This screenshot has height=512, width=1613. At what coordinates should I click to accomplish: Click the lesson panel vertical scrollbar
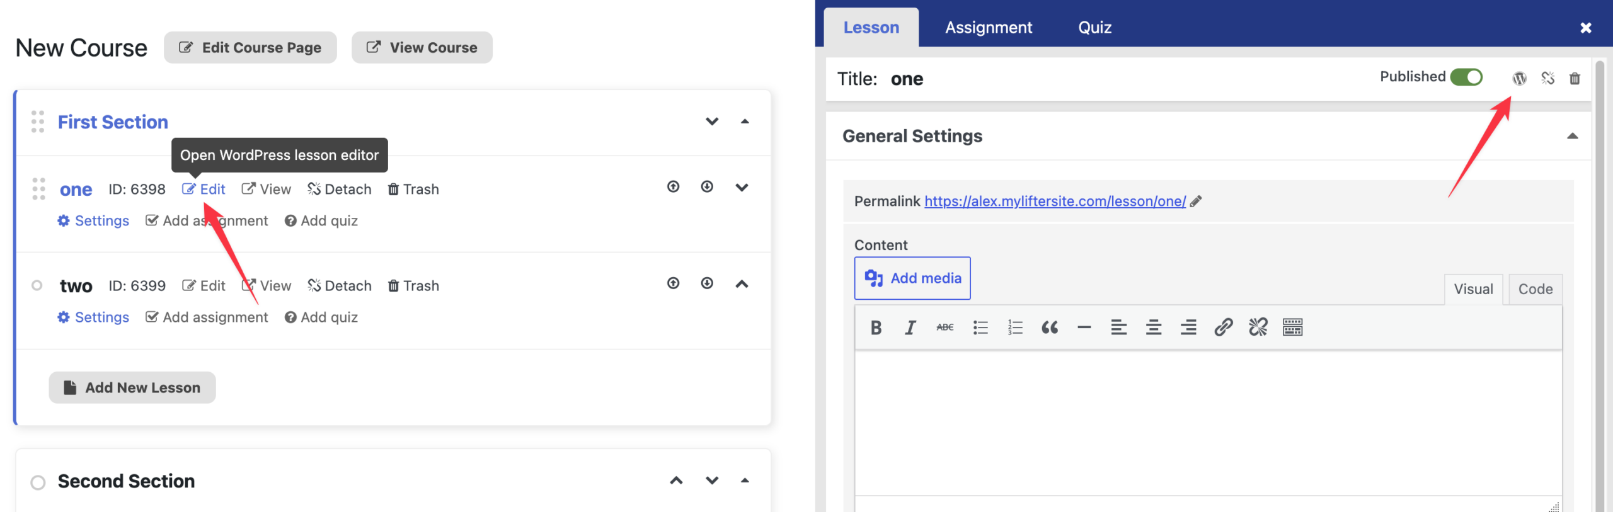(1599, 287)
